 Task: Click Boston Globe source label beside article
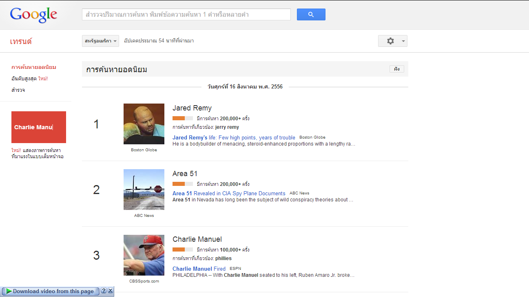point(312,137)
